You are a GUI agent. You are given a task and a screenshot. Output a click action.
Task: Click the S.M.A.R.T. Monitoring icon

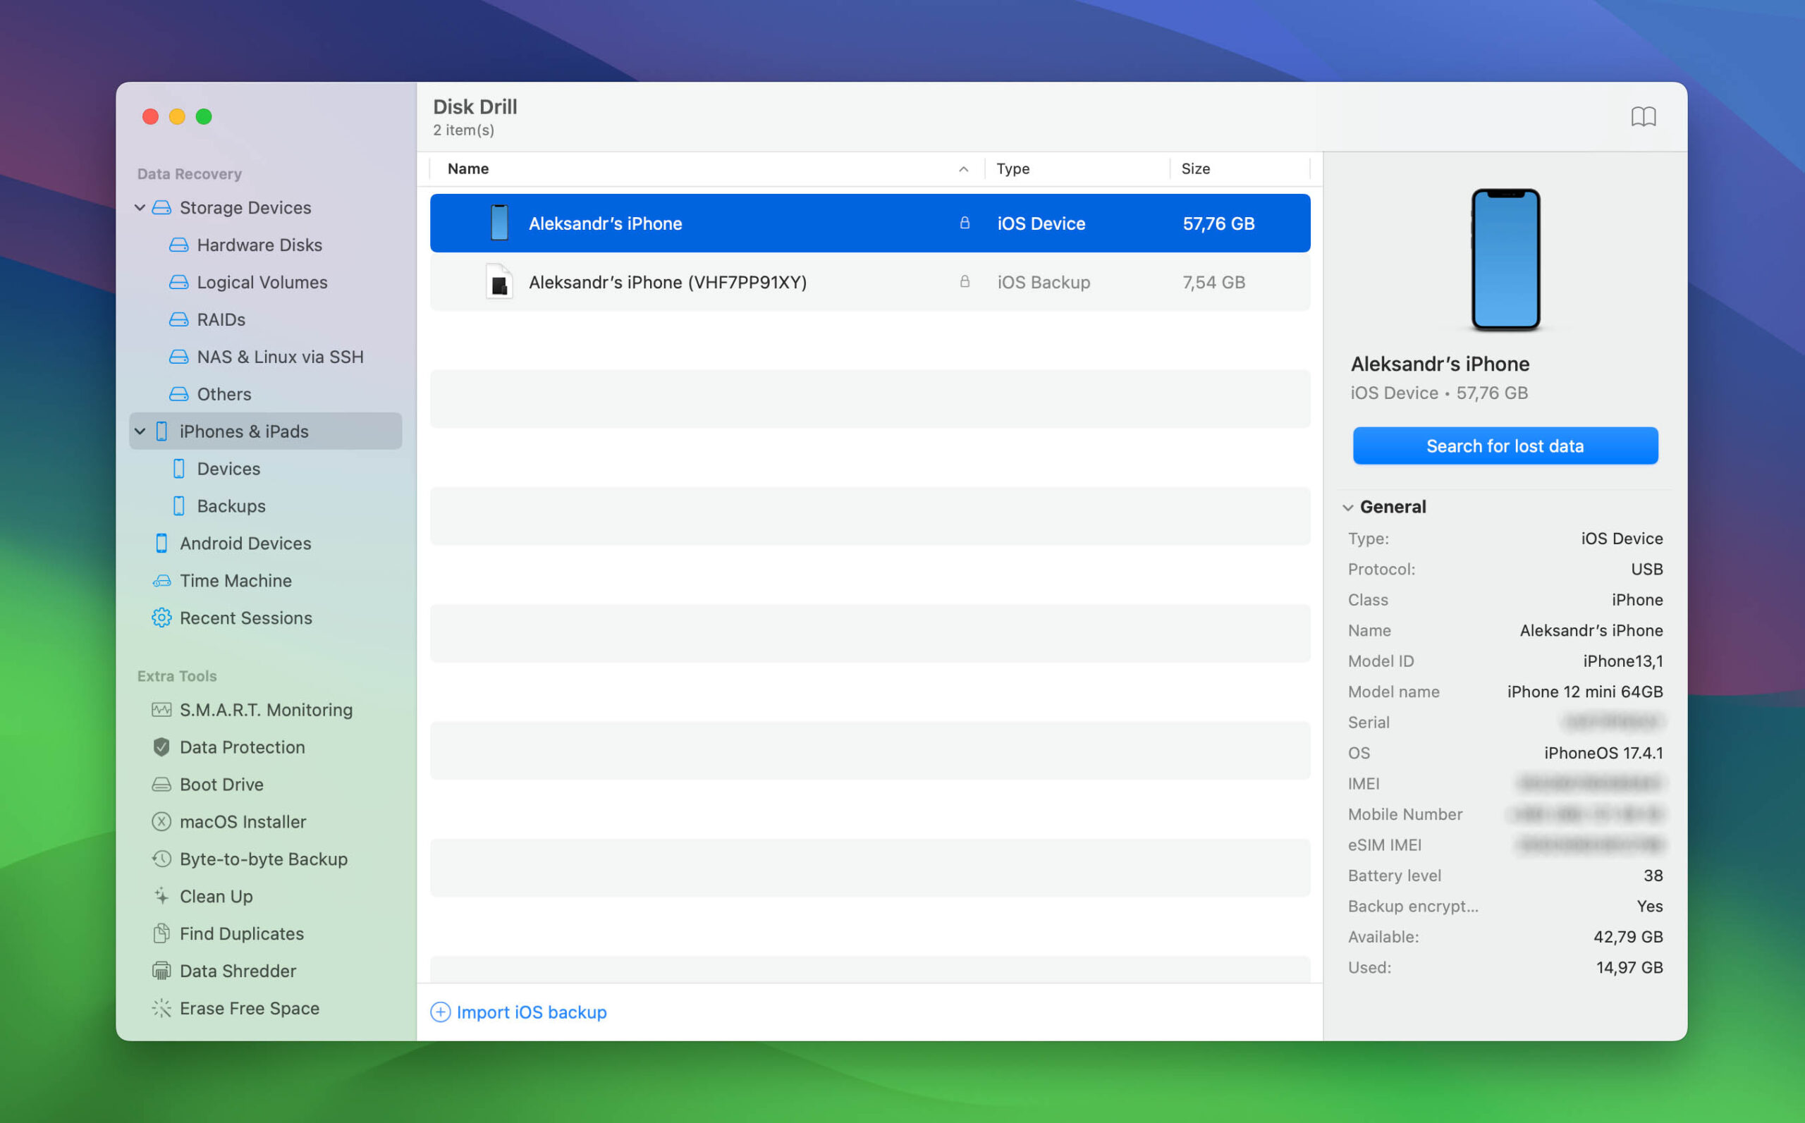[161, 710]
